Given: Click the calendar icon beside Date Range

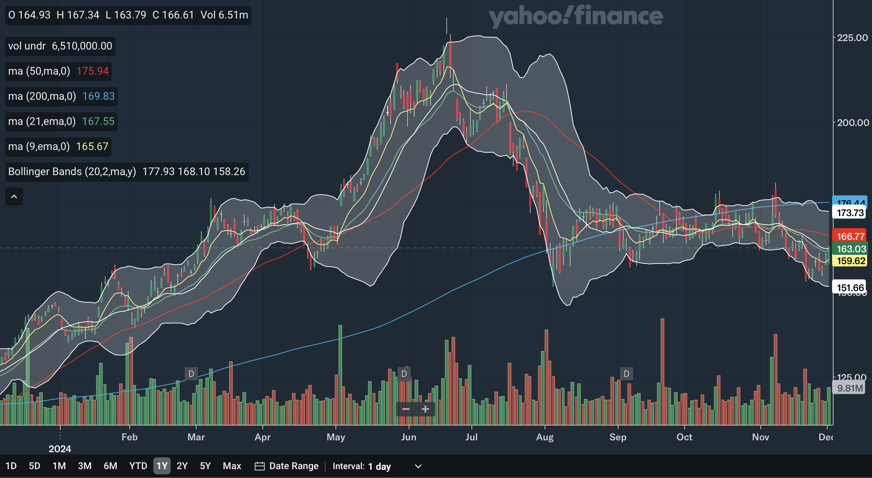Looking at the screenshot, I should [x=260, y=466].
